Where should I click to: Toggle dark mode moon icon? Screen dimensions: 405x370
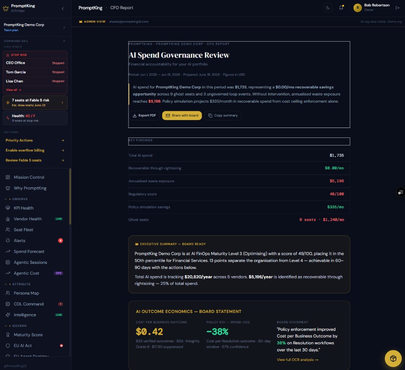pyautogui.click(x=328, y=8)
